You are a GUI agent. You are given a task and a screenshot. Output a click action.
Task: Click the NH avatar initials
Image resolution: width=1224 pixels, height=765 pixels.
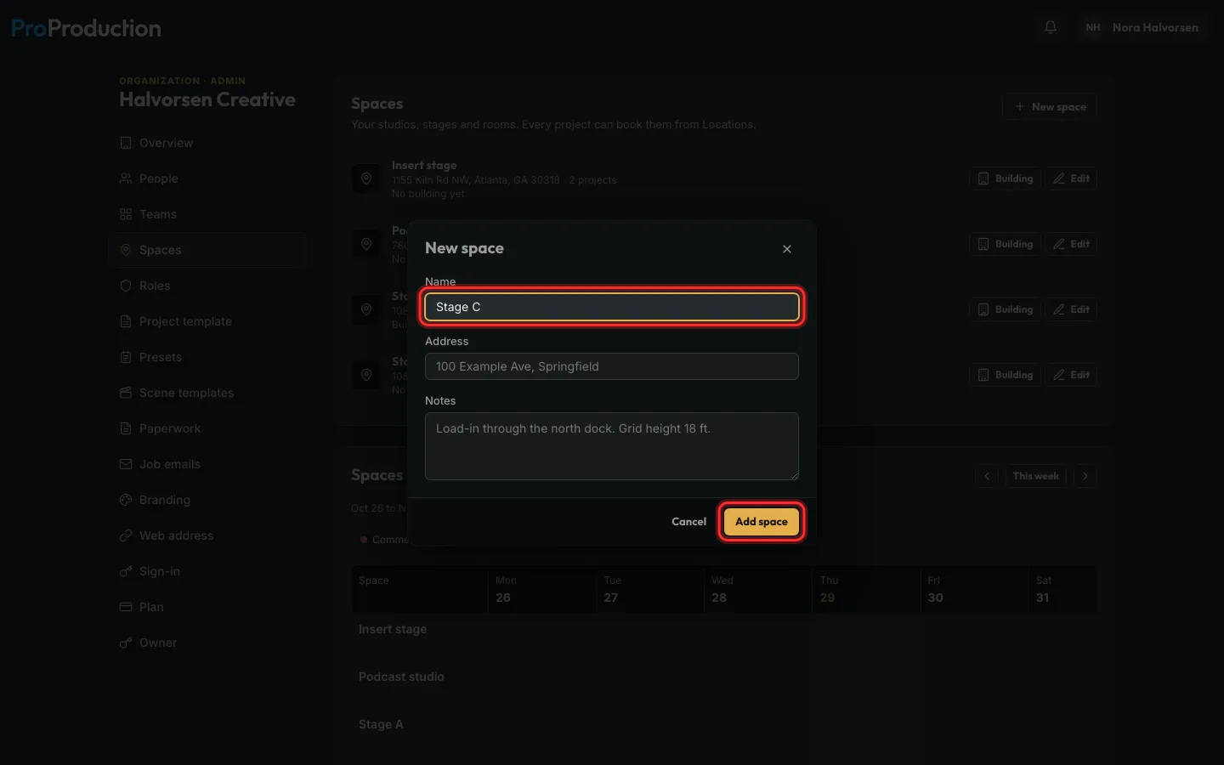(1093, 27)
